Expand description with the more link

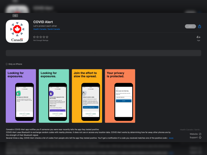click(x=171, y=138)
